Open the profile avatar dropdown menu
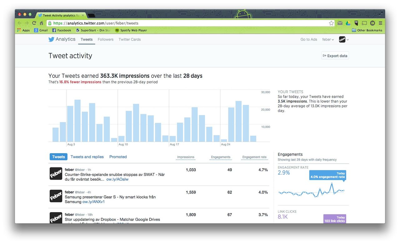The height and width of the screenshot is (244, 400). point(344,40)
